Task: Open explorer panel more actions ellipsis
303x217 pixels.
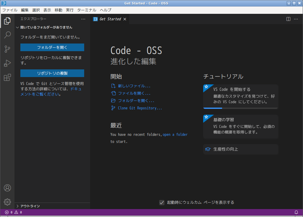Action: [83, 19]
